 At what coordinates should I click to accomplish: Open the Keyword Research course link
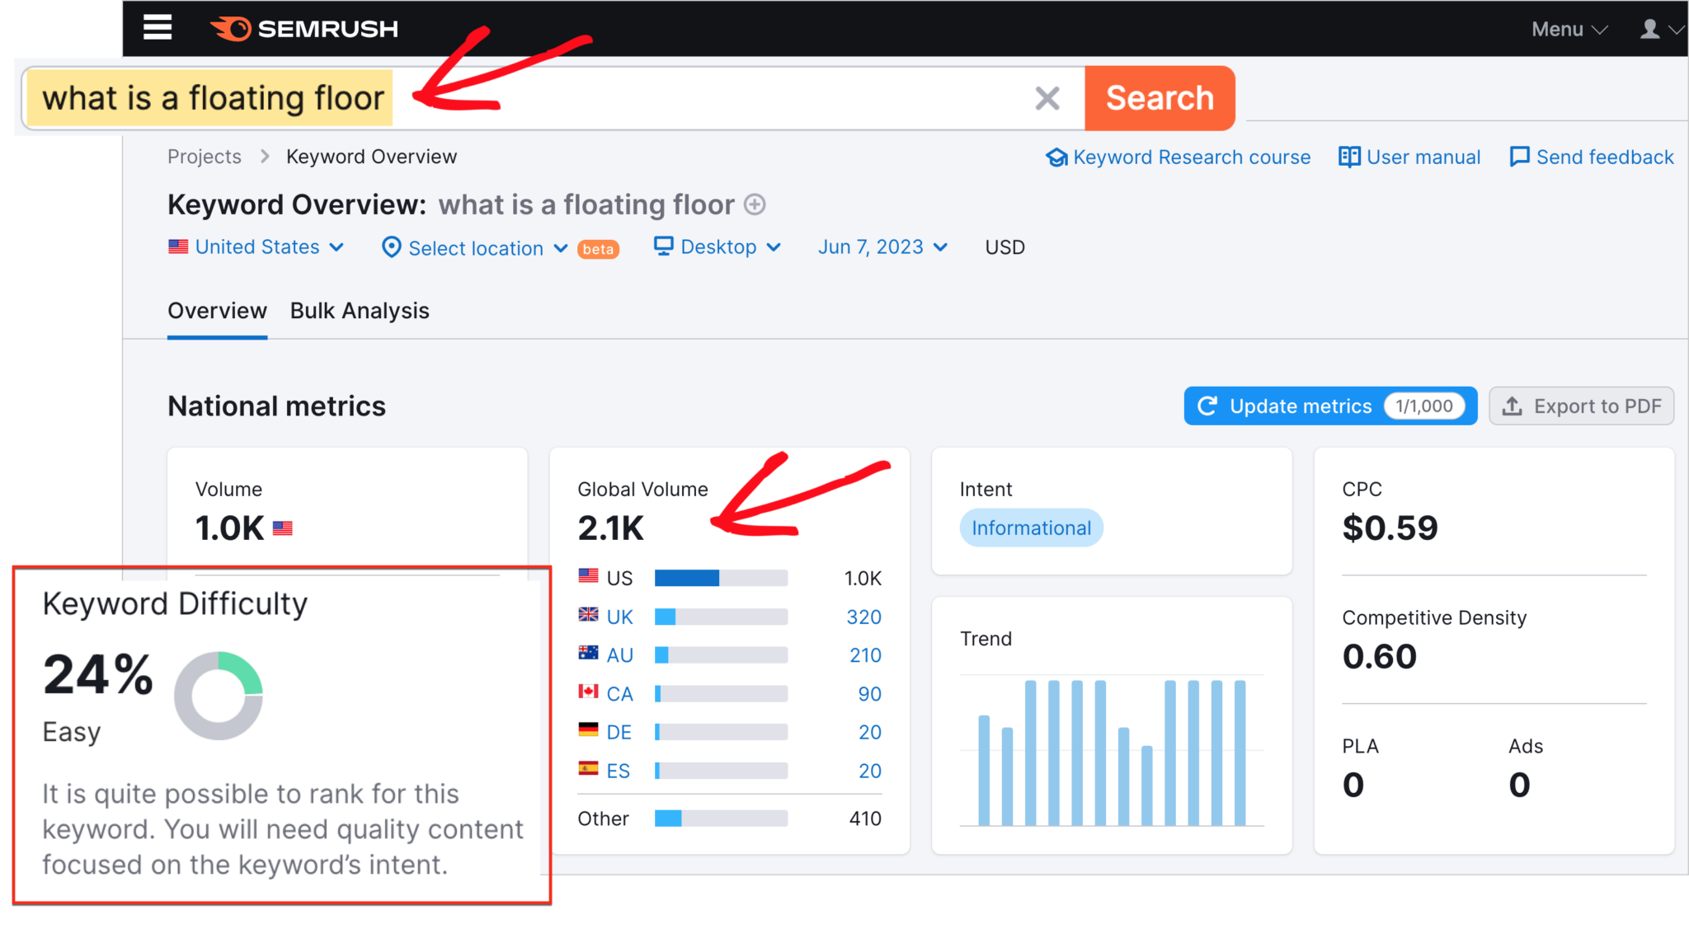click(1191, 157)
